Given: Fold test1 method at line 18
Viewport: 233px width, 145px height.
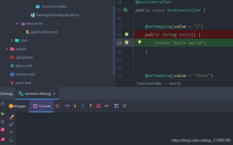Looking at the screenshot, I should pos(133,35).
